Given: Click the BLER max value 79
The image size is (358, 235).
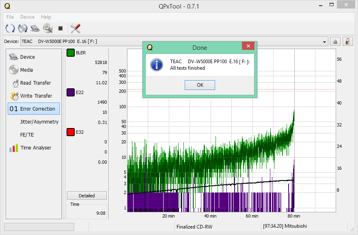Looking at the screenshot, I should (105, 73).
